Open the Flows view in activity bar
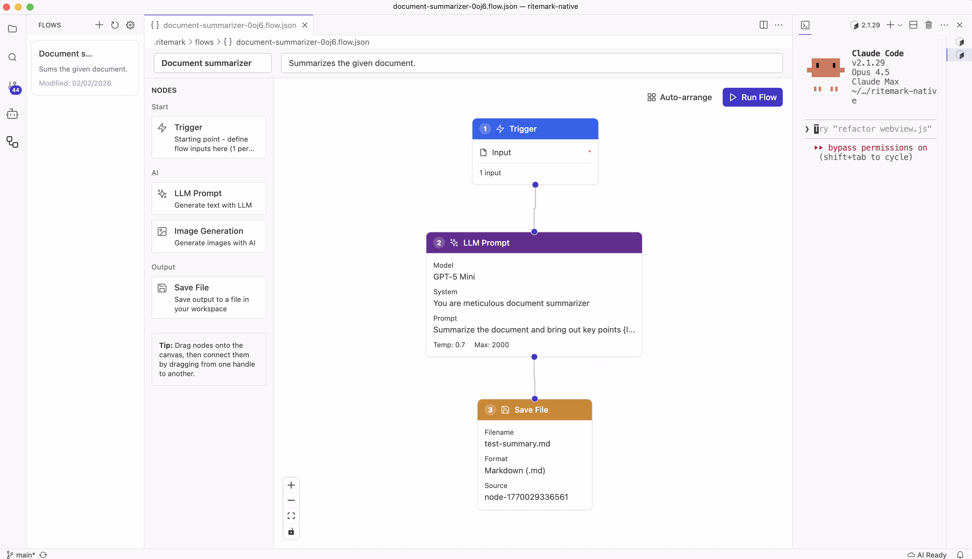The height and width of the screenshot is (559, 972). tap(12, 143)
